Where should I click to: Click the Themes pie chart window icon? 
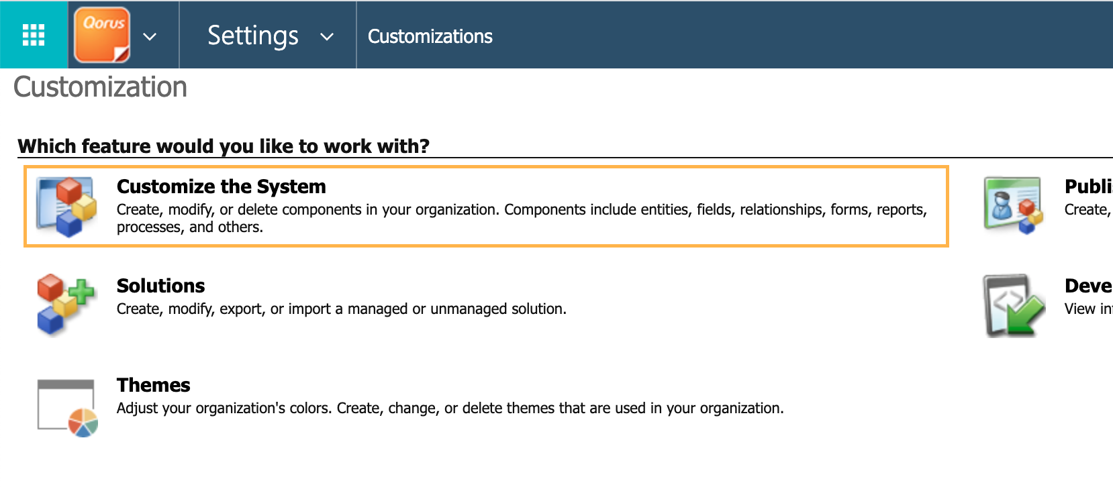(x=67, y=407)
